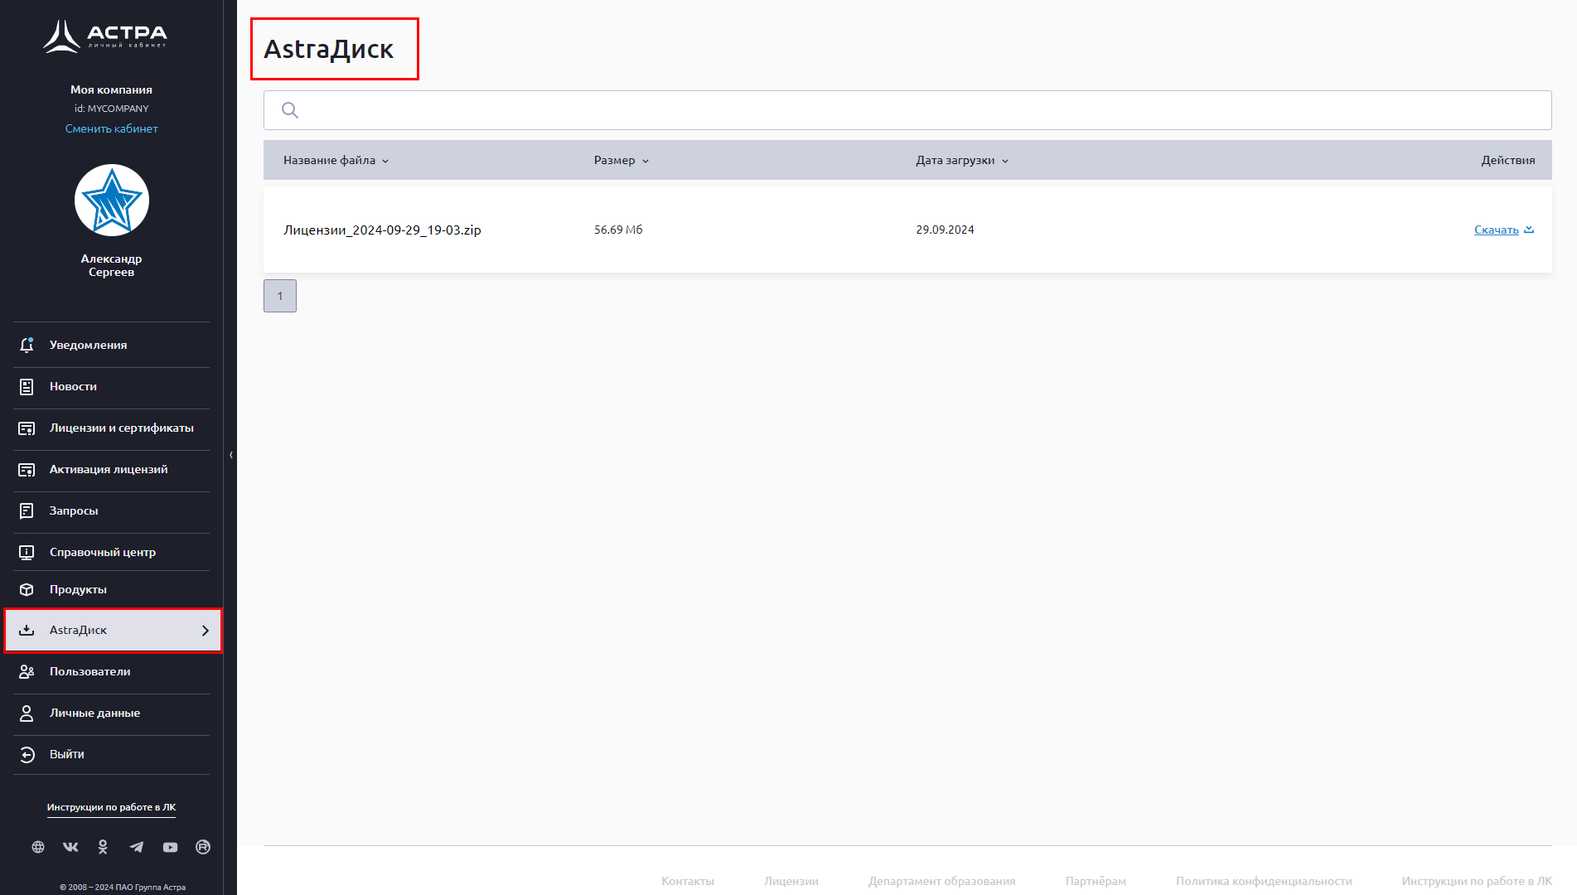Click the user avatar star logo
Screen dimensions: 1577x895
(x=111, y=201)
